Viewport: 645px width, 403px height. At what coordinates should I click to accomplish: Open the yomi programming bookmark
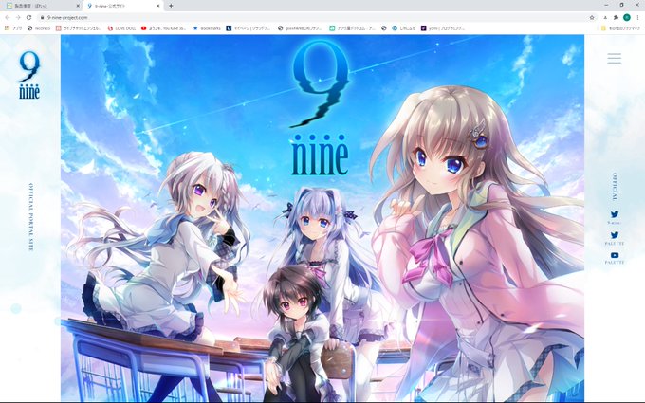443,28
